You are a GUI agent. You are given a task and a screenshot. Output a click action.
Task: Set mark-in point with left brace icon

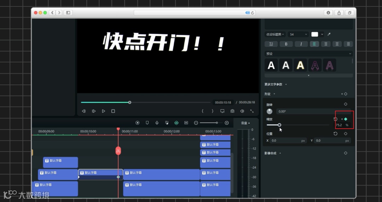[202, 111]
